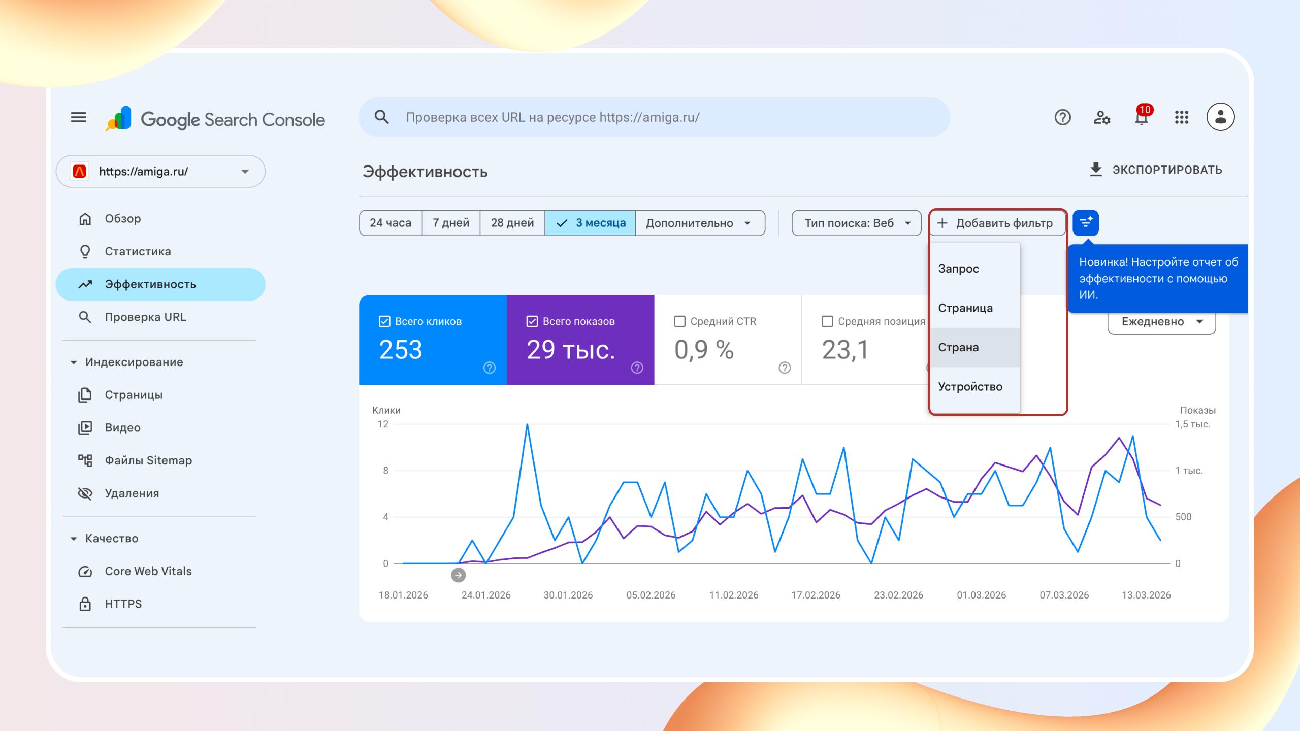Open the hamburger main menu
1300x731 pixels.
tap(78, 117)
